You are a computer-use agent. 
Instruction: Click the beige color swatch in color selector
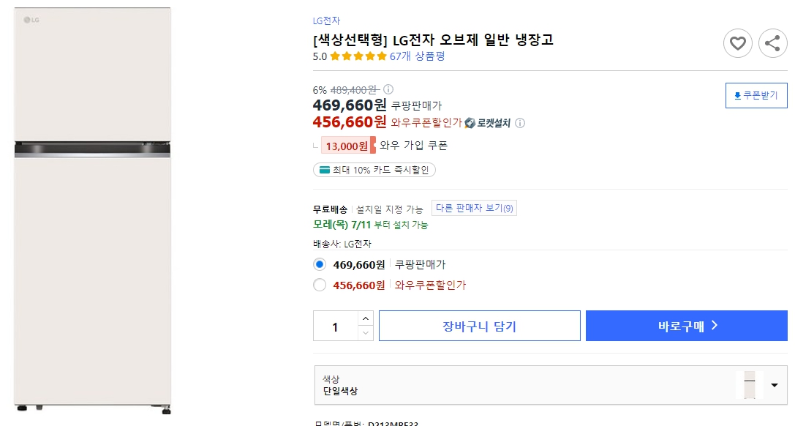click(x=749, y=384)
